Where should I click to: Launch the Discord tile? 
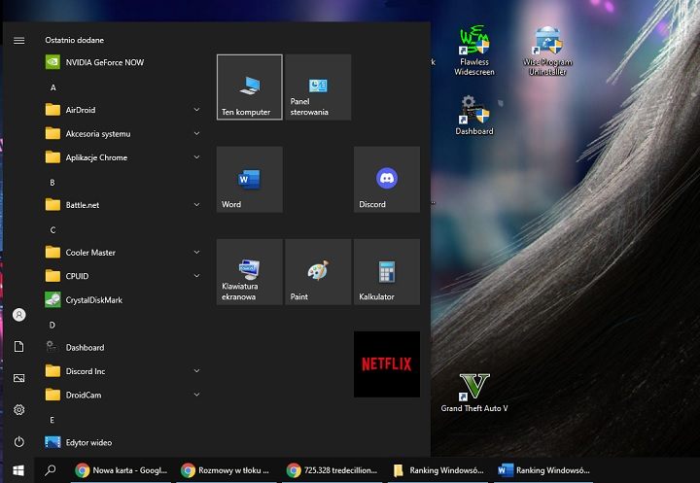(x=387, y=180)
